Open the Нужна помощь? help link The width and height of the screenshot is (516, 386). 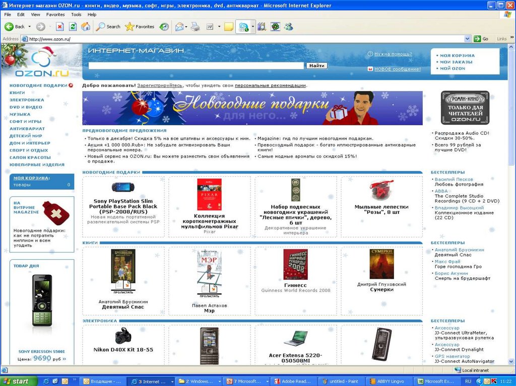(x=393, y=54)
